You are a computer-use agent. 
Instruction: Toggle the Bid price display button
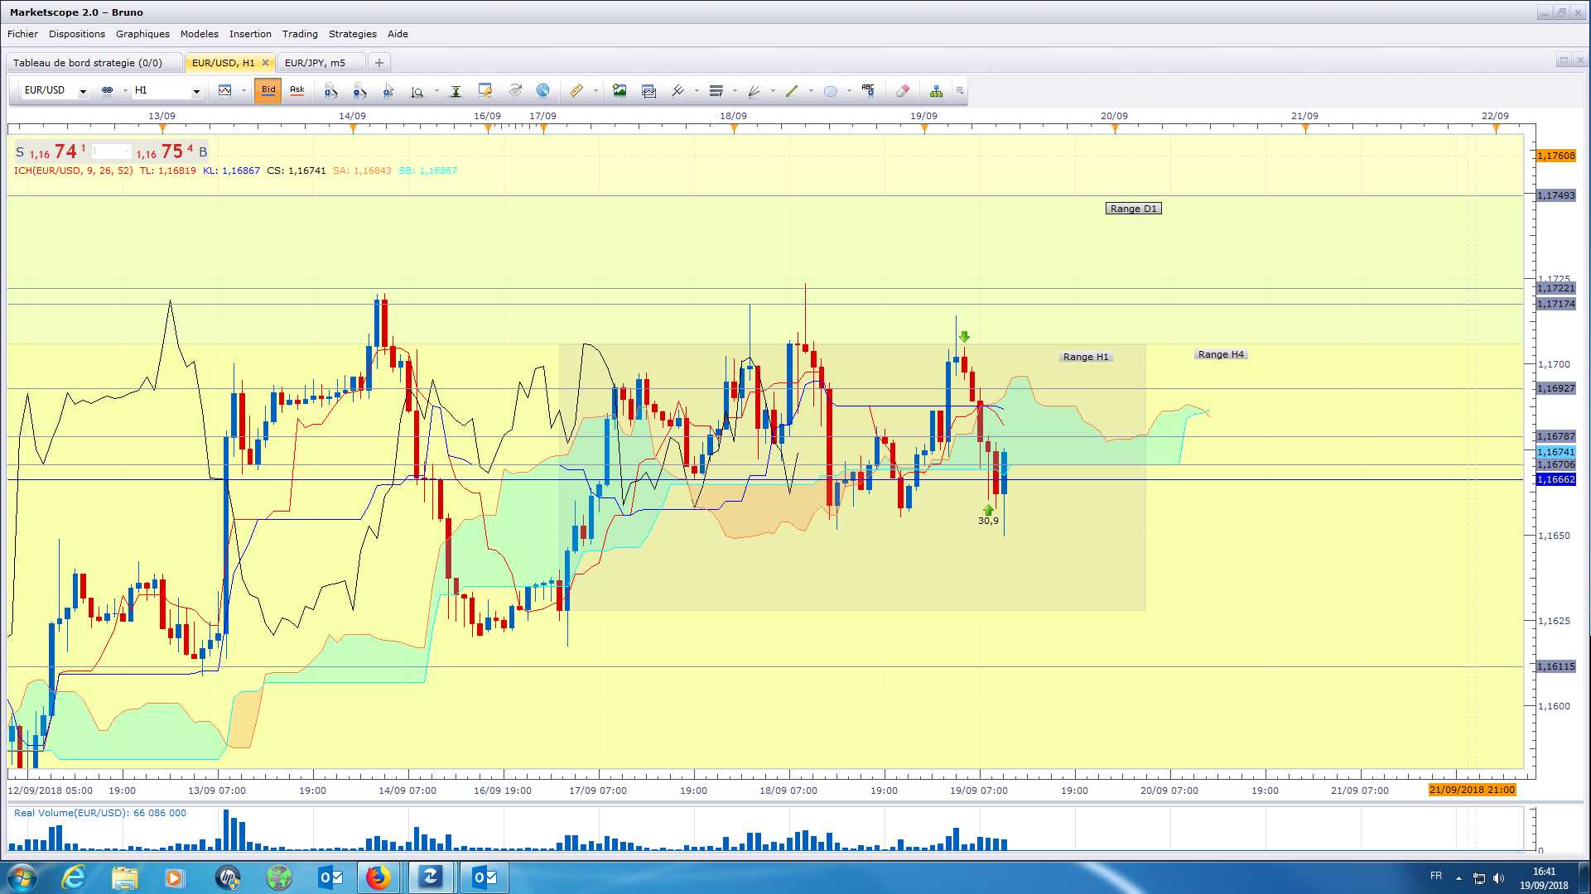click(x=268, y=90)
